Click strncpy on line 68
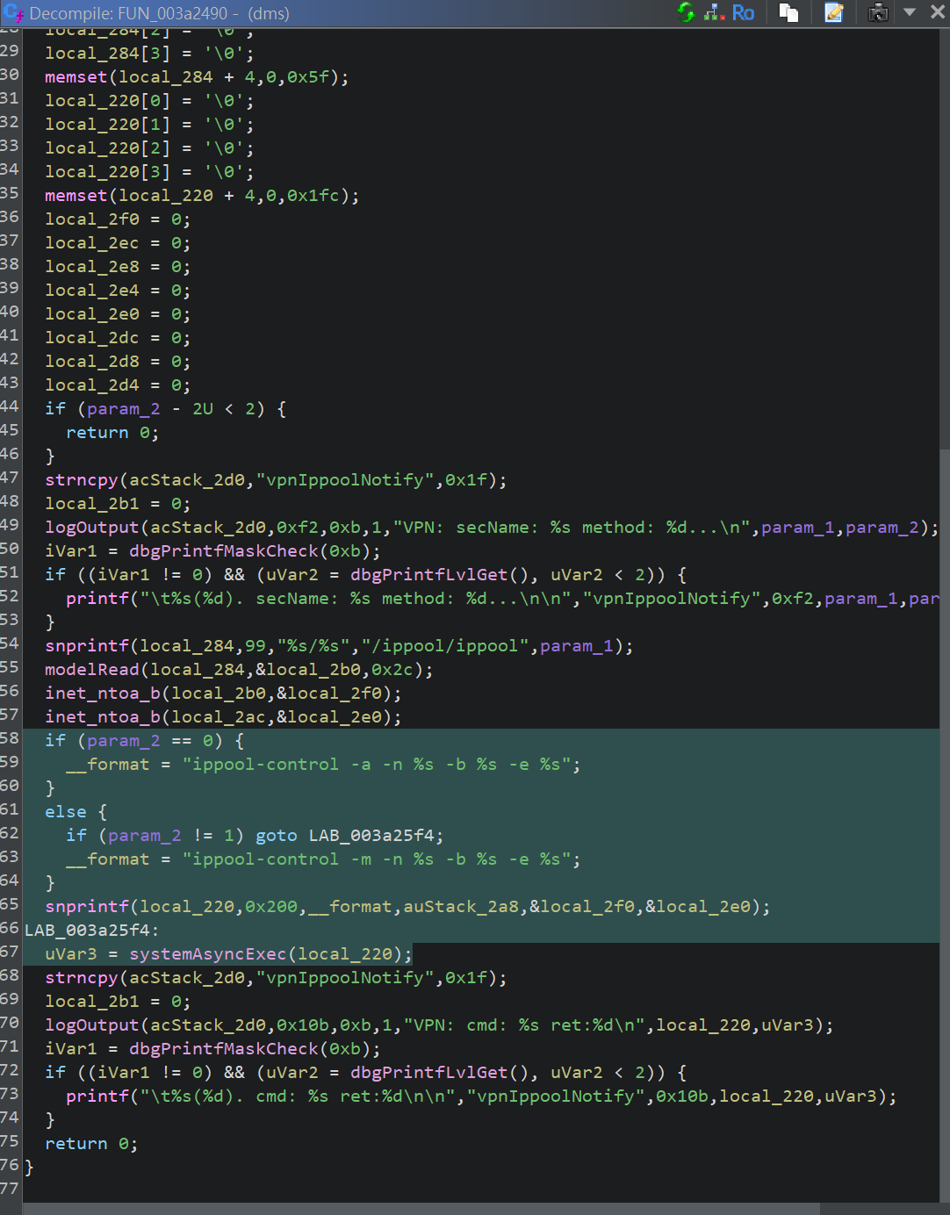The width and height of the screenshot is (950, 1215). [x=82, y=978]
